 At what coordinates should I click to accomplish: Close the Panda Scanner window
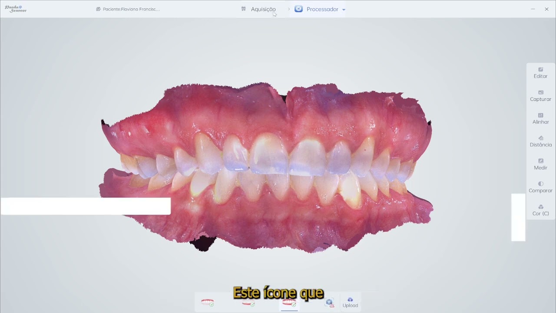point(546,9)
